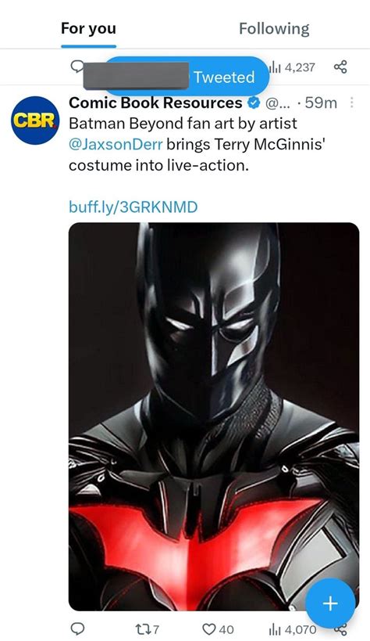Click the 59m timestamp
Image resolution: width=370 pixels, height=641 pixels.
pyautogui.click(x=321, y=103)
